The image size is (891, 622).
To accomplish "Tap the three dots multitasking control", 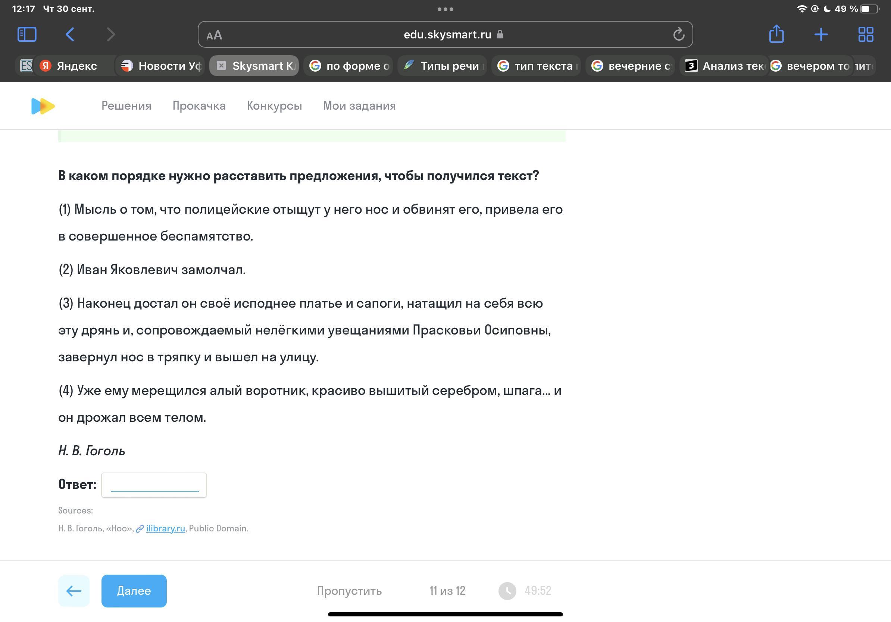I will (x=445, y=9).
